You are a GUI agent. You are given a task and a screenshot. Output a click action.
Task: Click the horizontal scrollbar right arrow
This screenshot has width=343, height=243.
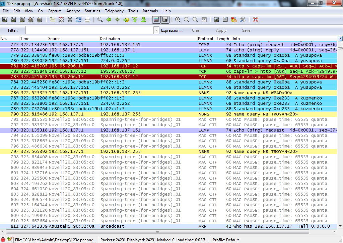click(x=334, y=232)
